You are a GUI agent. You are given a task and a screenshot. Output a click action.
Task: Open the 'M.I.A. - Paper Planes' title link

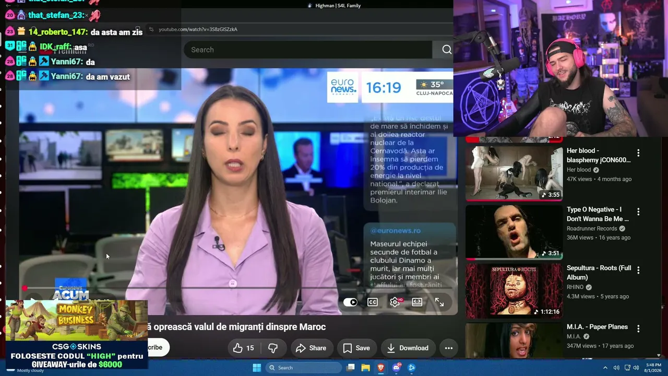pos(597,327)
